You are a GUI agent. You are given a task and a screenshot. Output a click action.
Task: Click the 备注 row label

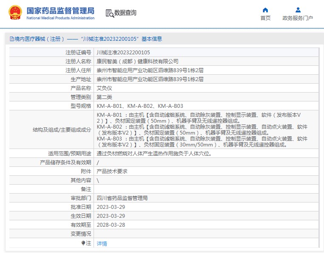[86, 189]
